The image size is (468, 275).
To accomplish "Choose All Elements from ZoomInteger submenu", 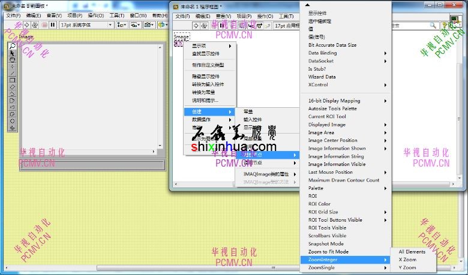I will tap(412, 252).
